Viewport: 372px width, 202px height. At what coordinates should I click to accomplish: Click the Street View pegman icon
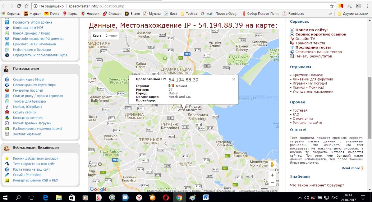[x=272, y=165]
